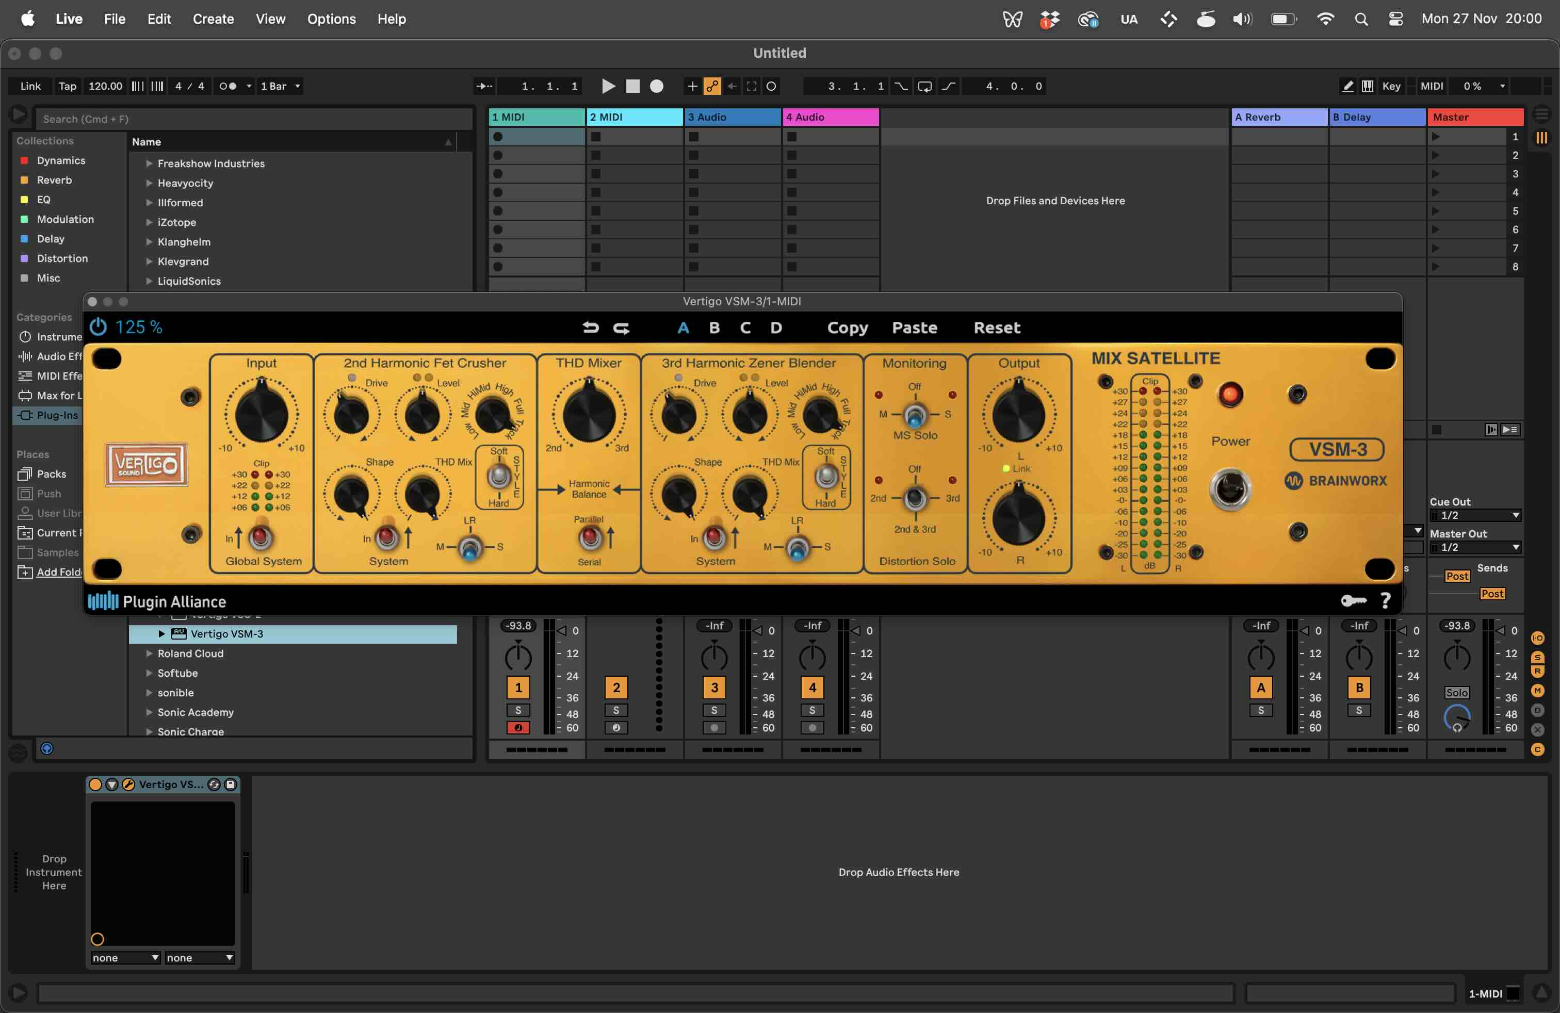
Task: Click Paste in the plugin toolbar
Action: click(x=914, y=328)
